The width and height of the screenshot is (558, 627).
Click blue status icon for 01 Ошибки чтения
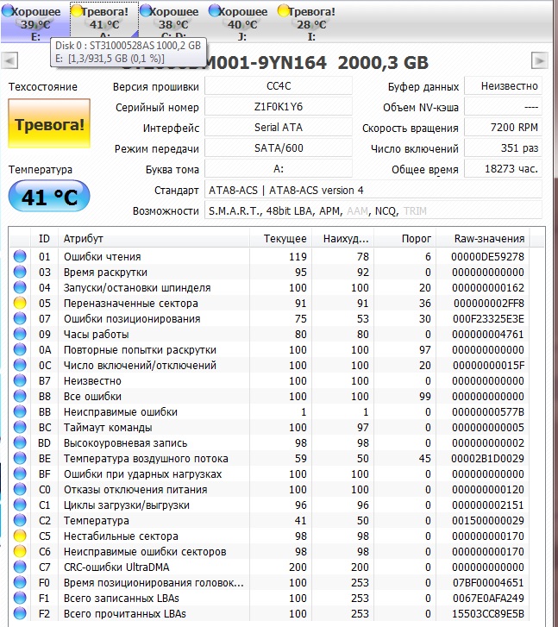(20, 256)
